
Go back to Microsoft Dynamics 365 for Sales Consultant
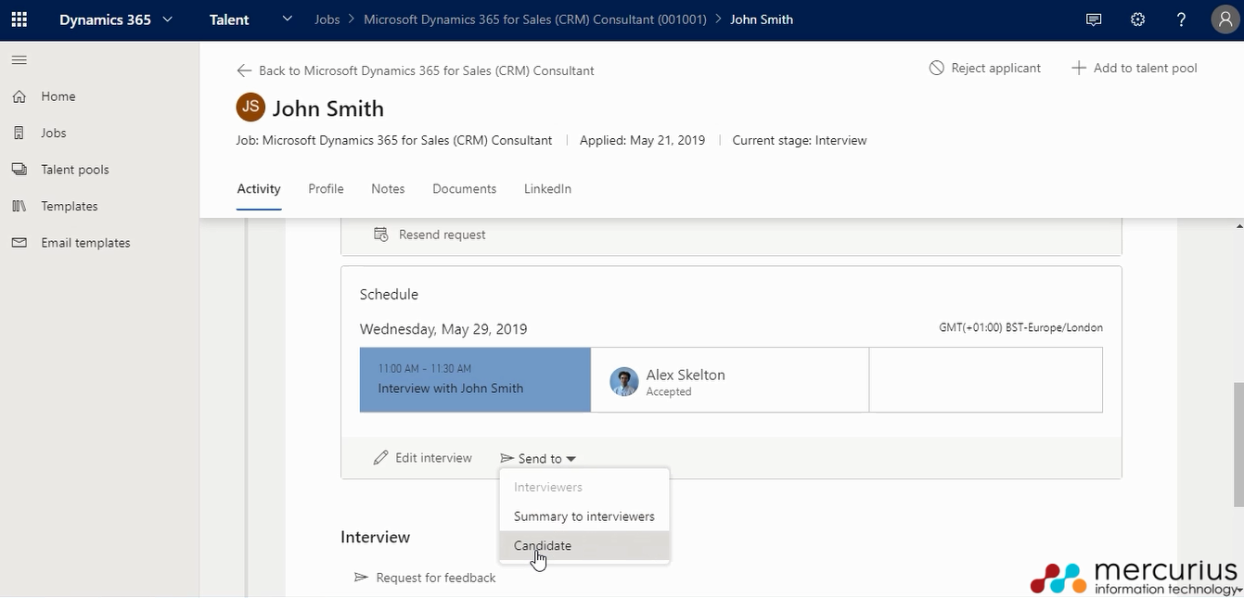point(416,70)
